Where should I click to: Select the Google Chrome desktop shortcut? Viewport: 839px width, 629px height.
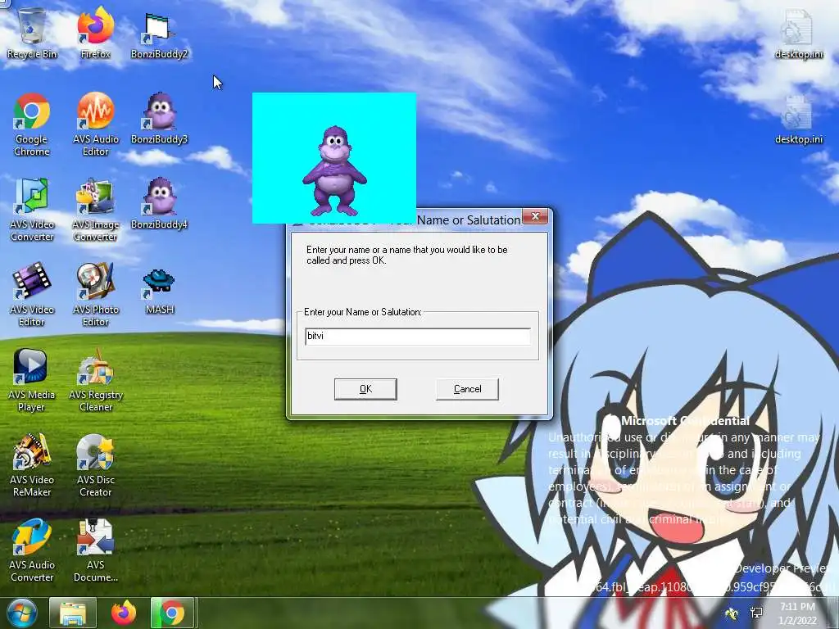[x=32, y=124]
